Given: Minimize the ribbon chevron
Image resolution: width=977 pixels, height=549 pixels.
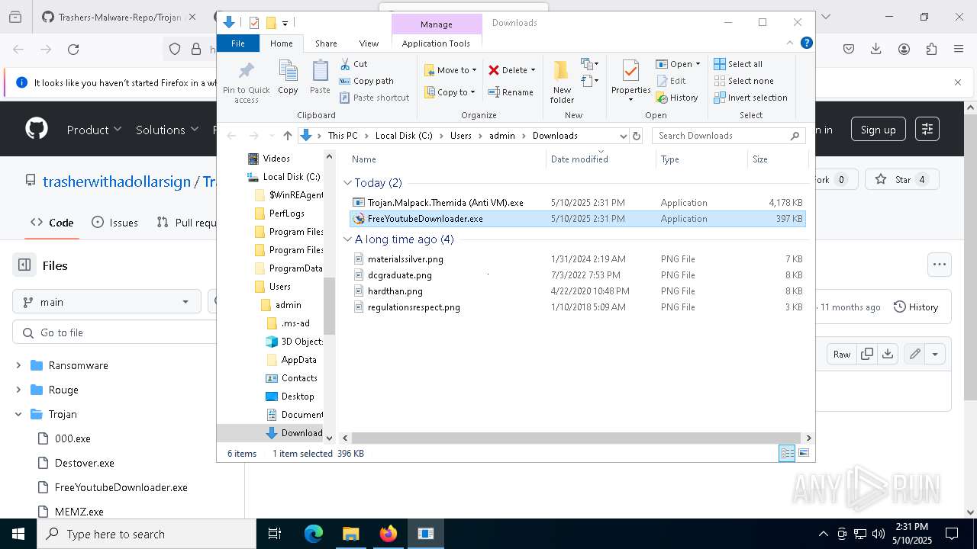Looking at the screenshot, I should [791, 43].
